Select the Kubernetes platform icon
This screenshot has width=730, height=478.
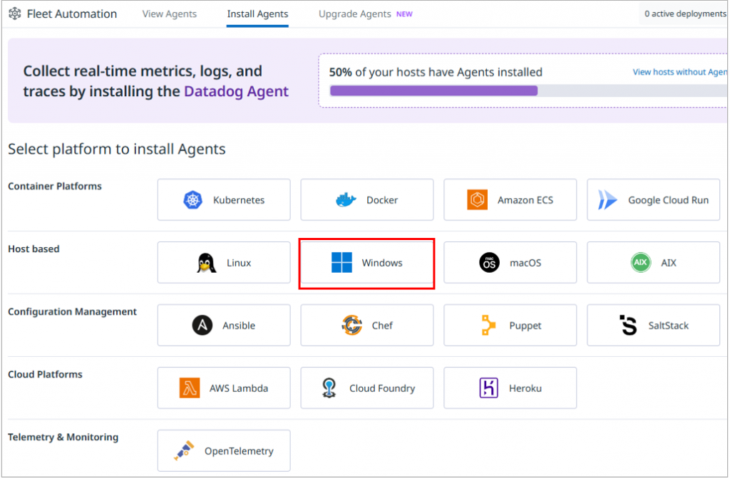(x=192, y=199)
